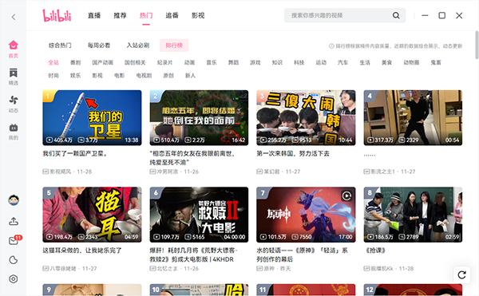Open 精选 featured section in sidebar
This screenshot has height=296, width=479.
[x=13, y=77]
